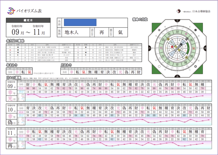Image resolution: width=218 pixels, height=155 pixels.
Task: Click the 日本占導師協会 yin-yang emblem
Action: coord(178,11)
